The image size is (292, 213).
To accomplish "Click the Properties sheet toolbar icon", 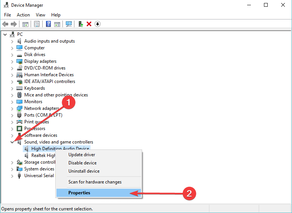I will point(37,24).
